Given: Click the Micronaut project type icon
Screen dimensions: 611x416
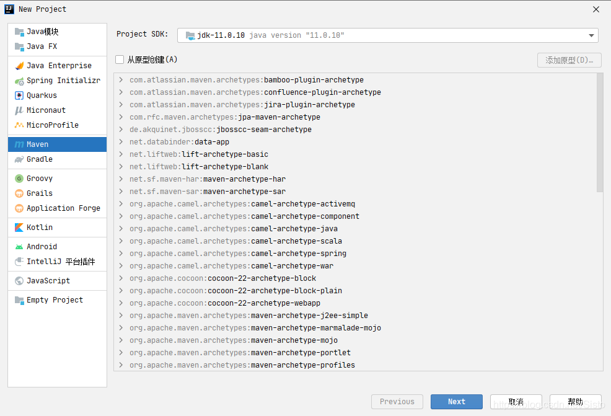Looking at the screenshot, I should tap(19, 110).
